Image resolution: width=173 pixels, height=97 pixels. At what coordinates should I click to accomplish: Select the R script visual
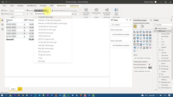(x=144, y=44)
